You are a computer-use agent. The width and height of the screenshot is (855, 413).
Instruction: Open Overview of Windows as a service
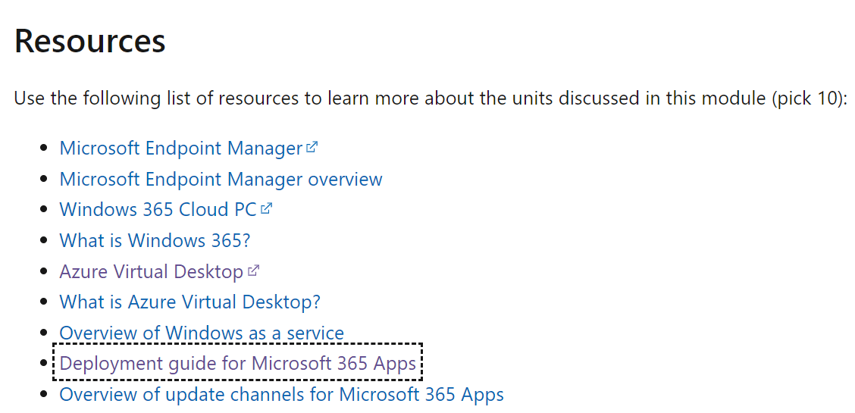coord(202,333)
